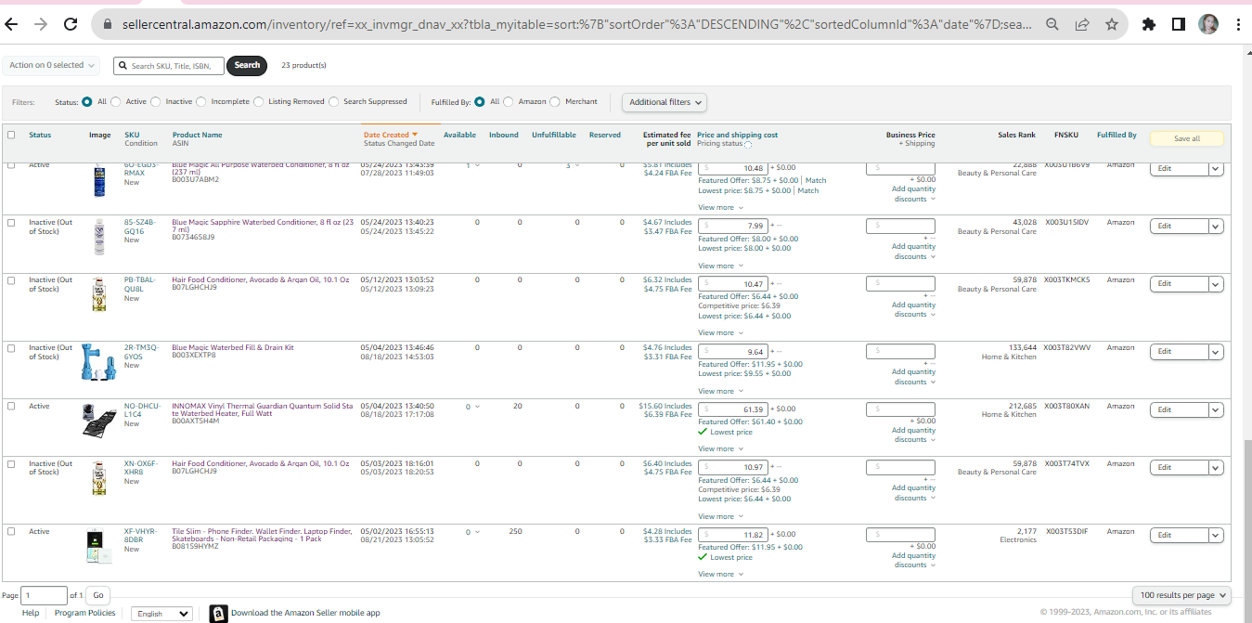Click the lock icon in the address bar

pos(108,25)
